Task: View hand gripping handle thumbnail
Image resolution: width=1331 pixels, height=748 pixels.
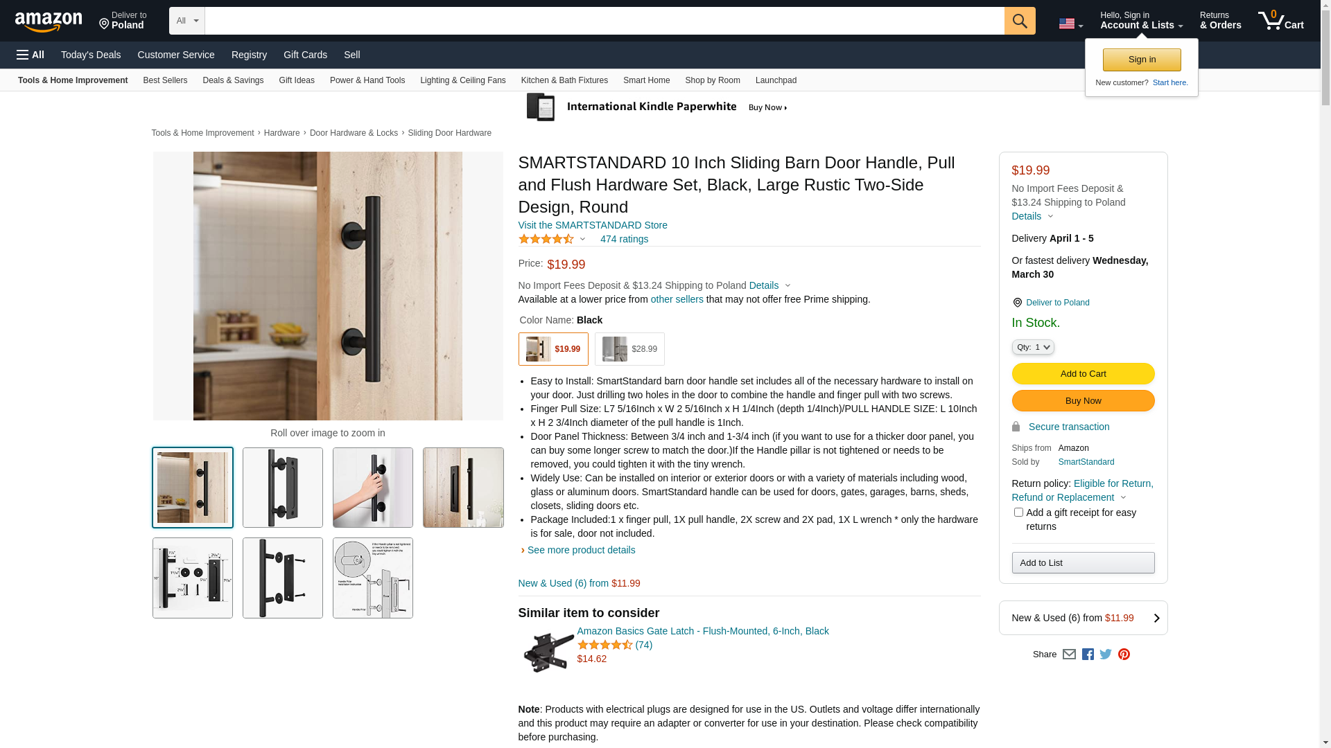Action: (372, 488)
